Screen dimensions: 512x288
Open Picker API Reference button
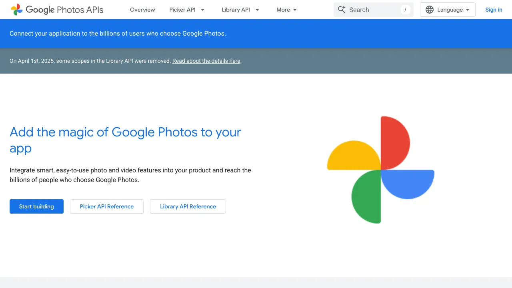point(107,206)
